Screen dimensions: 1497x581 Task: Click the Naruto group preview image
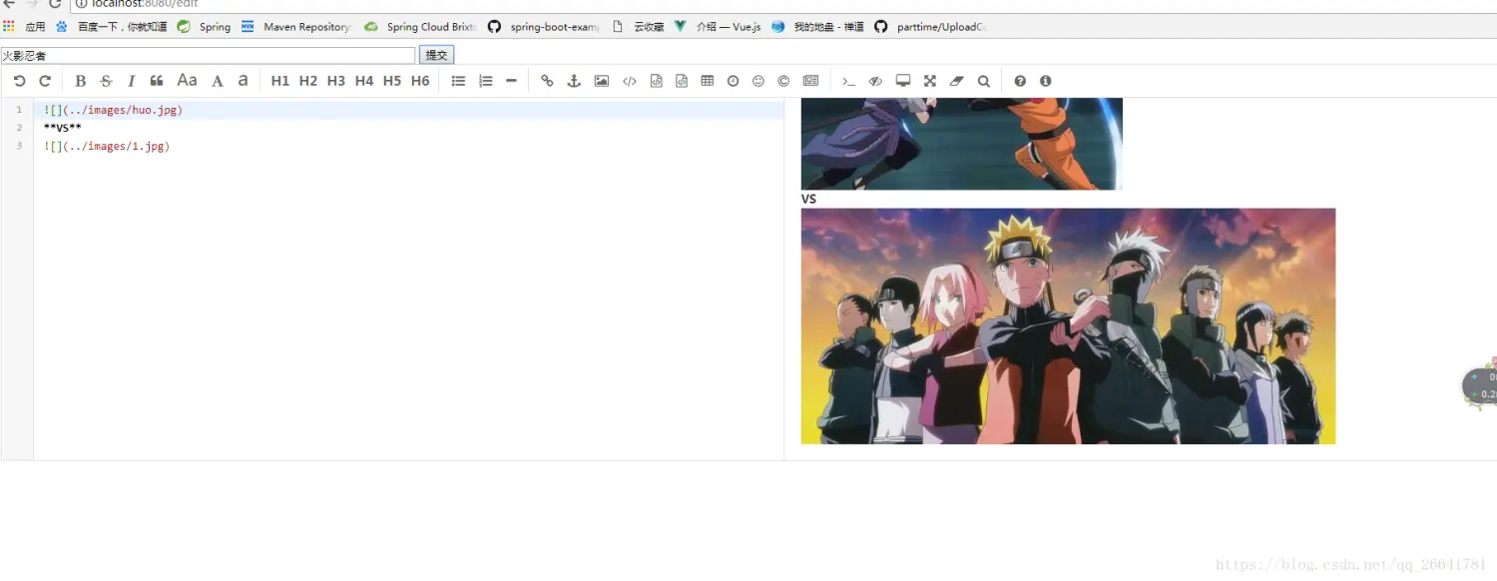pyautogui.click(x=1068, y=326)
